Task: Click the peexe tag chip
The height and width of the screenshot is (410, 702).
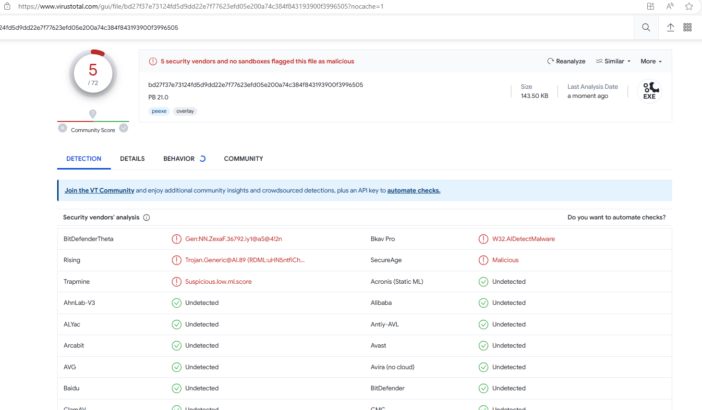Action: click(x=159, y=111)
